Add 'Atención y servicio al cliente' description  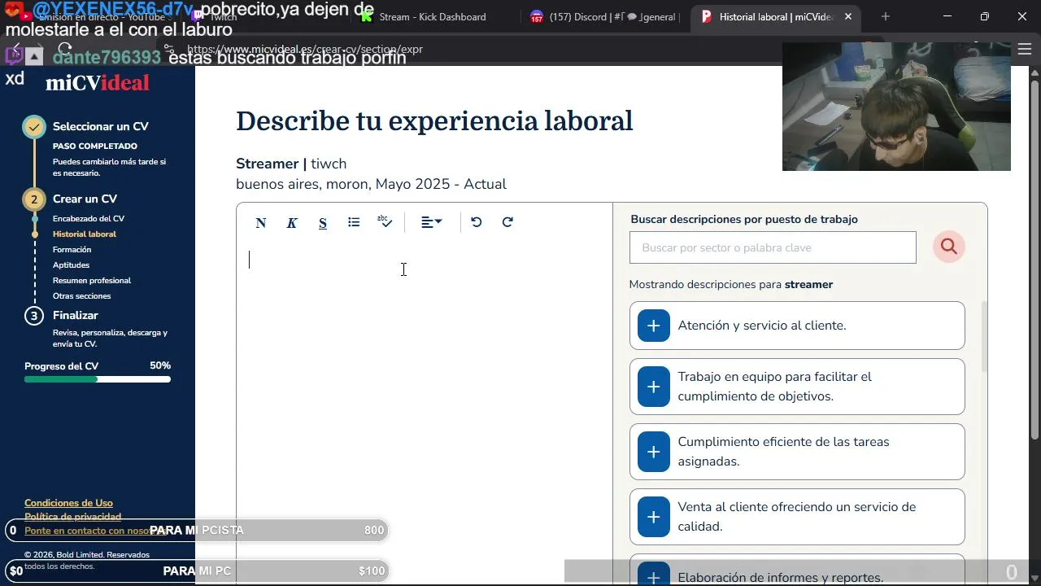click(654, 326)
